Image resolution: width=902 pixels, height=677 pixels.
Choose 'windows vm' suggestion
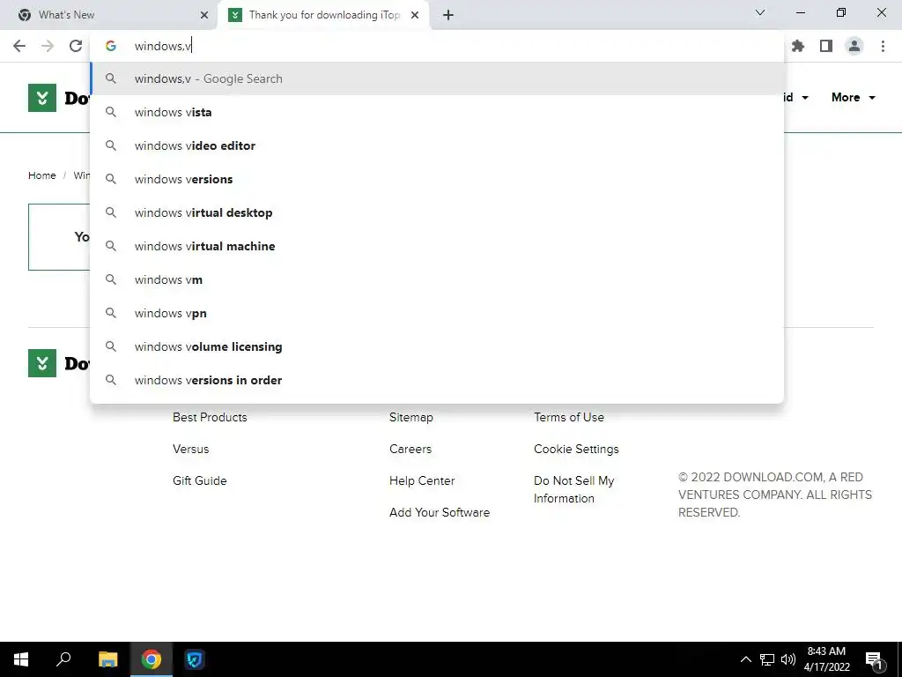coord(437,279)
